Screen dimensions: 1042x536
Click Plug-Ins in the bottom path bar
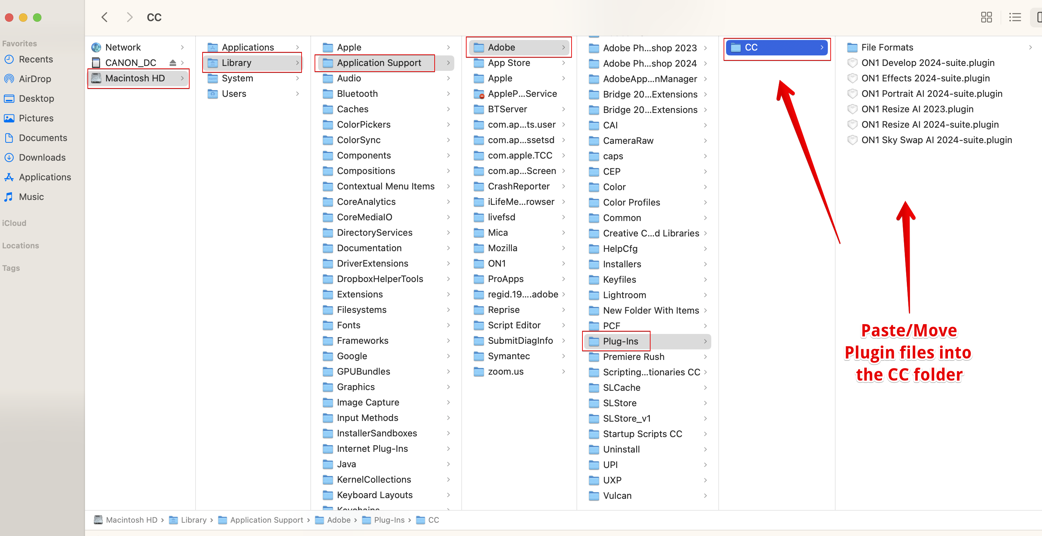389,520
